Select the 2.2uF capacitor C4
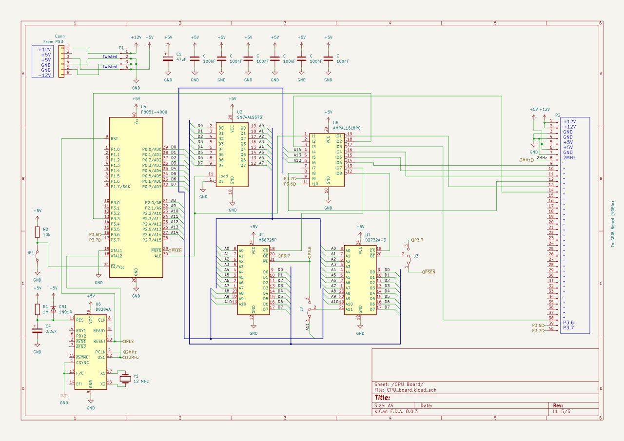 click(x=37, y=330)
